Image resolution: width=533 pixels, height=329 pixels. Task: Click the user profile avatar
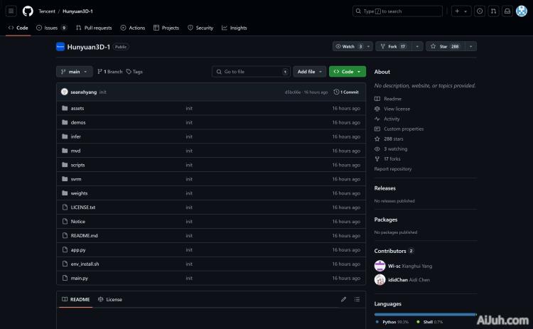522,11
